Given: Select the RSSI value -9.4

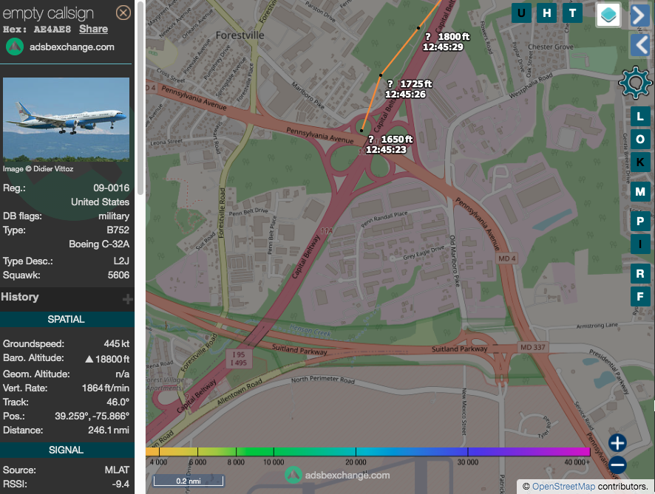Looking at the screenshot, I should tap(121, 484).
